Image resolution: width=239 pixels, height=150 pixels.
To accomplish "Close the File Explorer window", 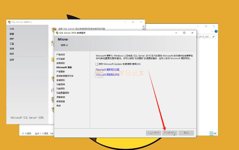I will pyautogui.click(x=214, y=26).
